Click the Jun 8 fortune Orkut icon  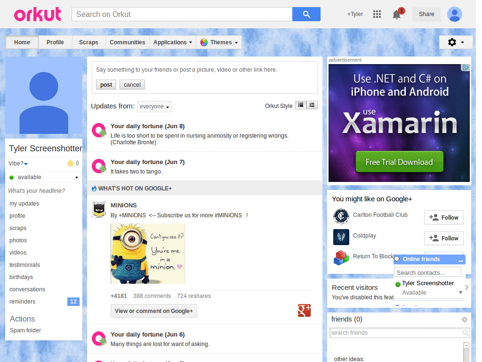point(99,131)
